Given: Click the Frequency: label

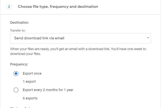Looking at the screenshot, I should click(19, 64).
